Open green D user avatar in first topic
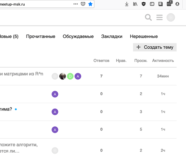The image size is (186, 162). tap(70, 76)
